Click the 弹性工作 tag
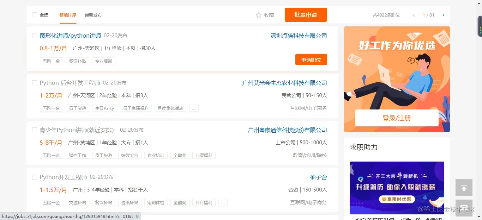Screen dimensions: 482x220 (78, 155)
